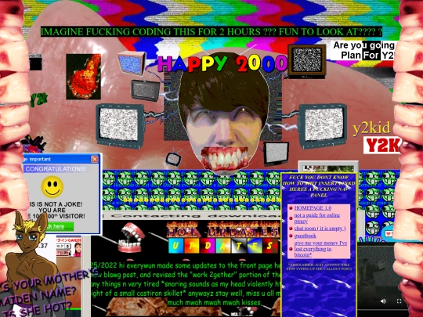Close the 'important' popup window
Screen dimensions: 423x317
click(95, 159)
